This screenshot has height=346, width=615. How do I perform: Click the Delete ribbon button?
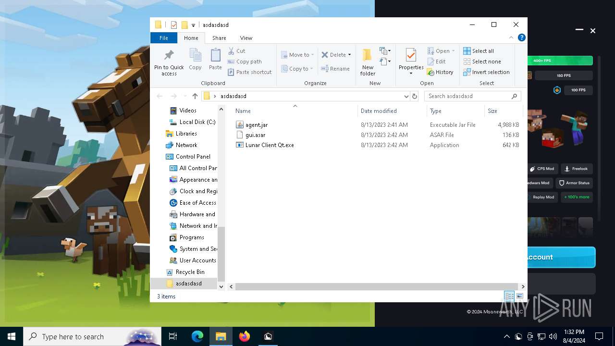(x=333, y=55)
